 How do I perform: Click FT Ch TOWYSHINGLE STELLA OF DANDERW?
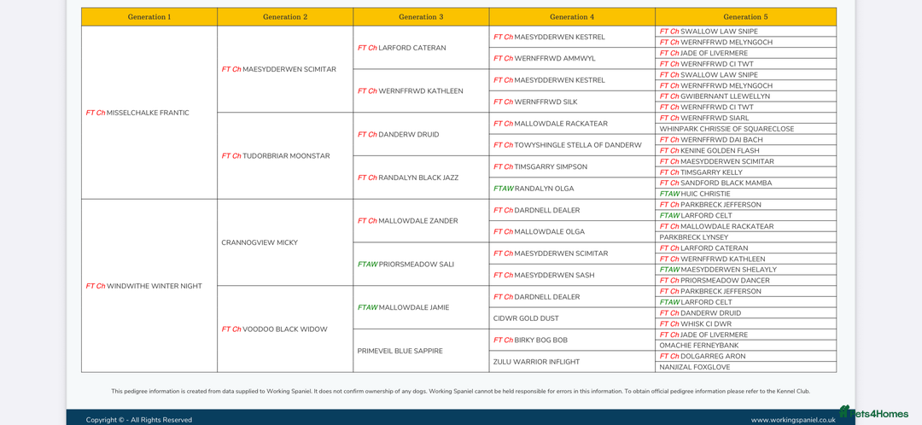[x=567, y=145]
